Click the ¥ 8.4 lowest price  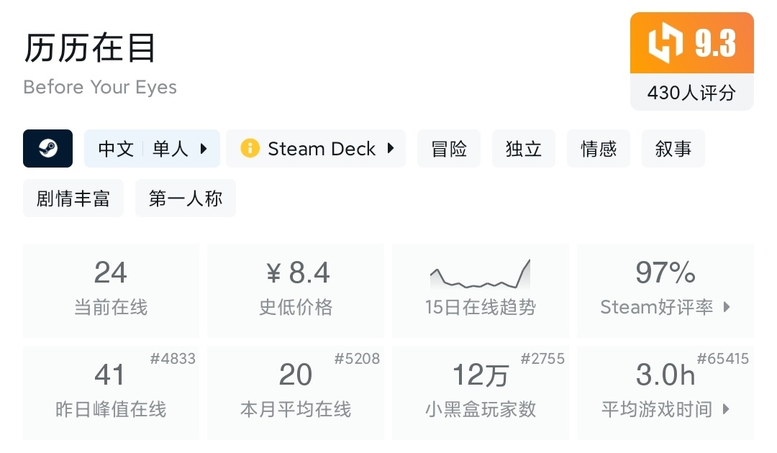coord(296,274)
